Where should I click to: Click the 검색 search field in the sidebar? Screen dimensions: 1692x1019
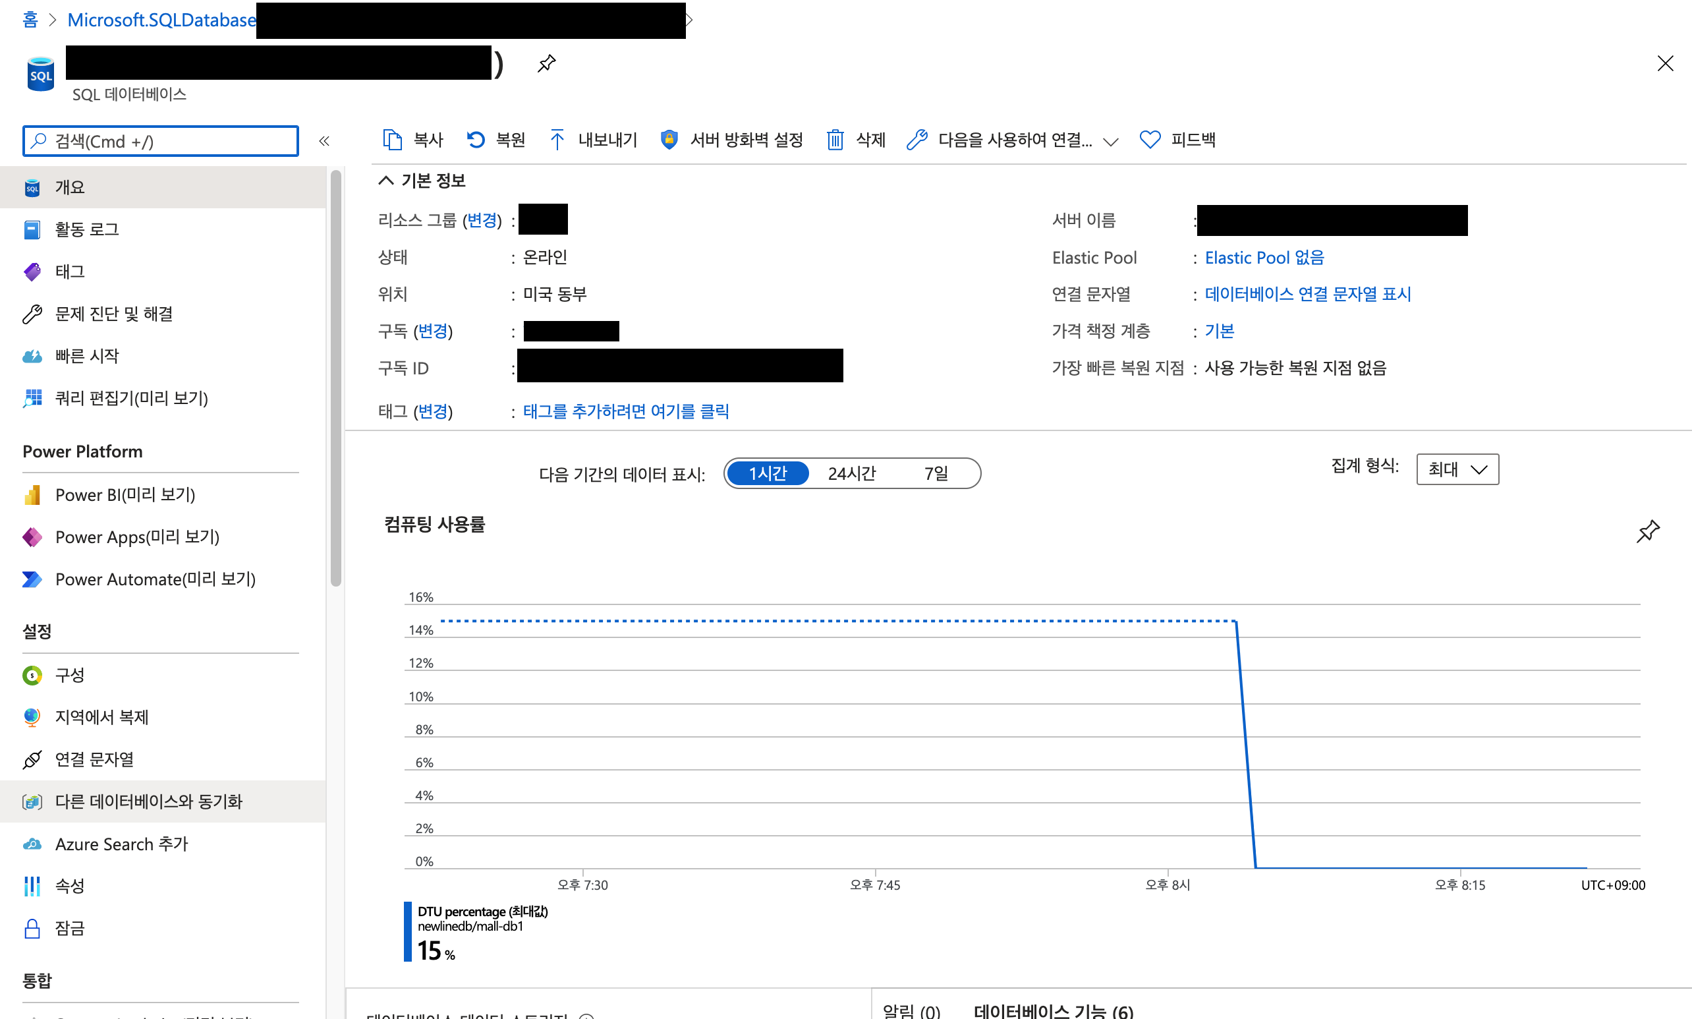[x=161, y=142]
